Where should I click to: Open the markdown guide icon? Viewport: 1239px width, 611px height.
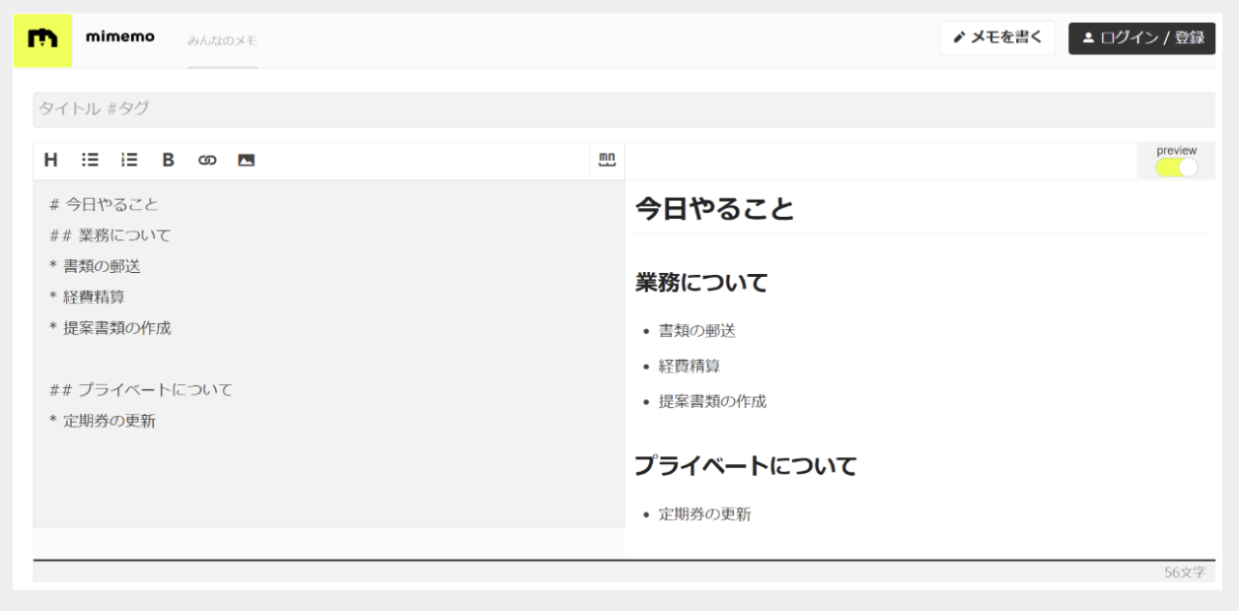tap(608, 159)
